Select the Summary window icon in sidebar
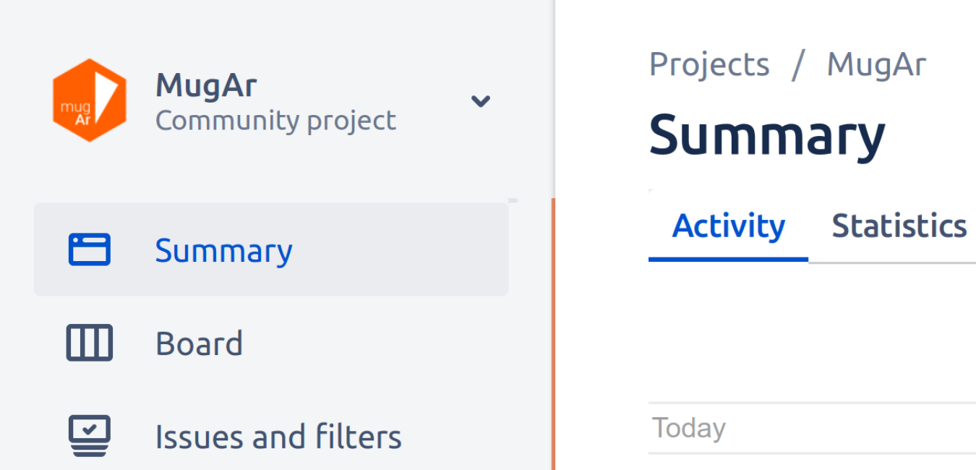Screen dimensions: 976x470 90,249
